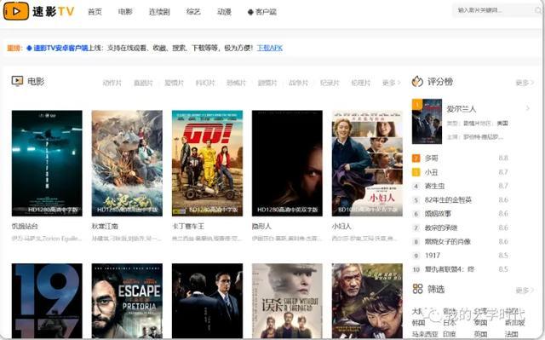Select the 动作片 genre filter
The height and width of the screenshot is (340, 545).
[x=112, y=83]
